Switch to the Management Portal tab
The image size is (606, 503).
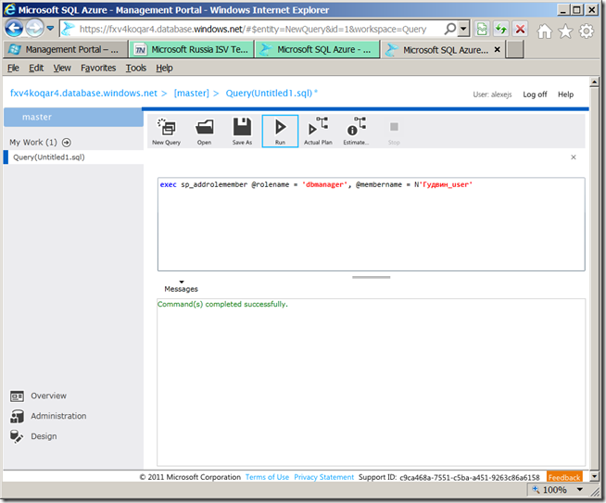point(65,49)
